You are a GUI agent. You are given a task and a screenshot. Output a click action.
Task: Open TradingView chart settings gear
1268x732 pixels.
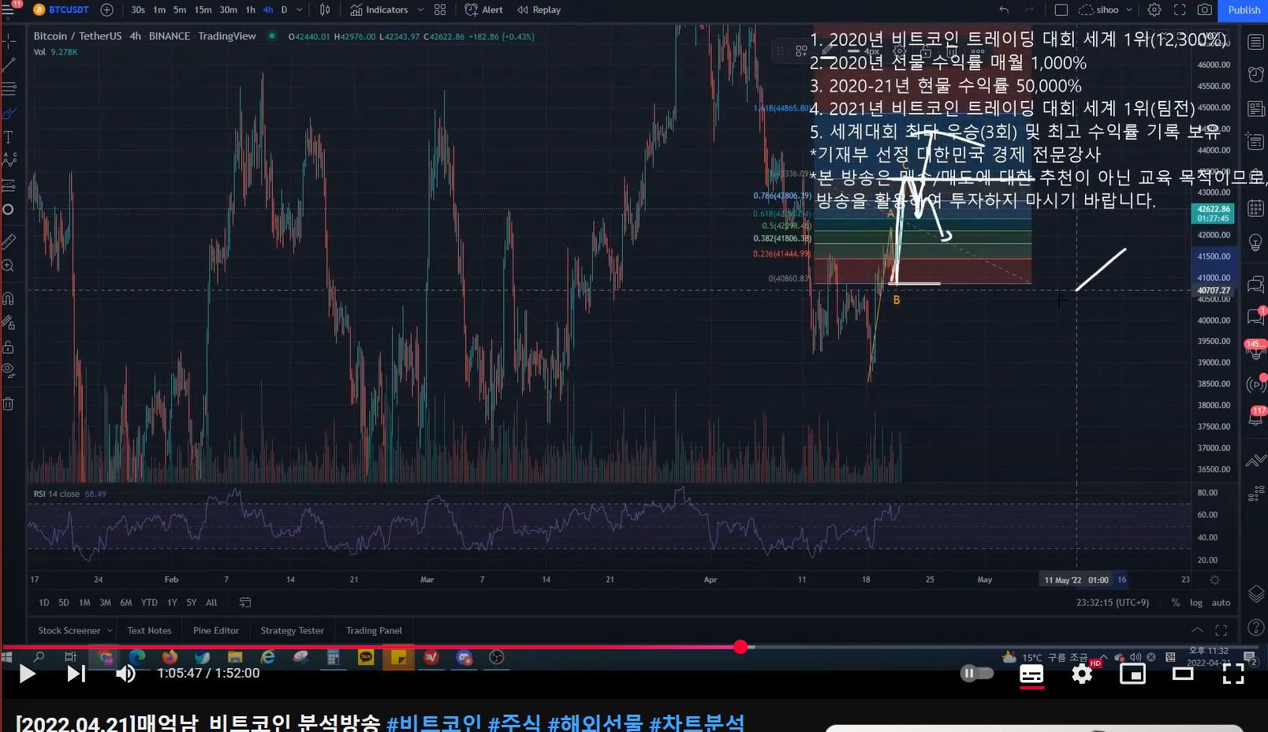[1154, 10]
